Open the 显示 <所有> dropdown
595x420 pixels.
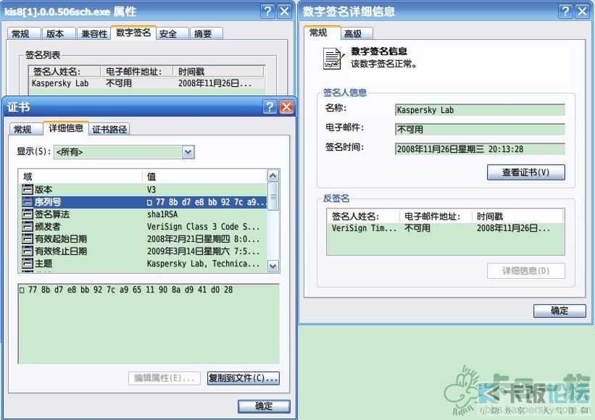click(x=124, y=152)
